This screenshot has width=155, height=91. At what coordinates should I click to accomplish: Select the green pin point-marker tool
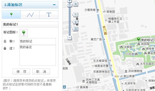11,15
